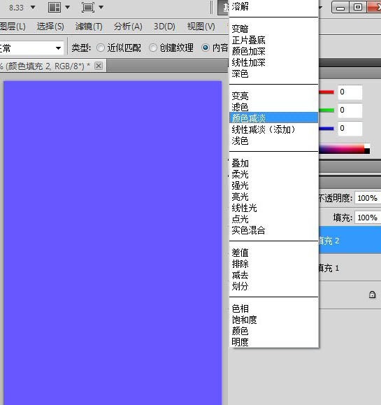Open the 3D(D) menu
The image size is (381, 405).
click(164, 27)
